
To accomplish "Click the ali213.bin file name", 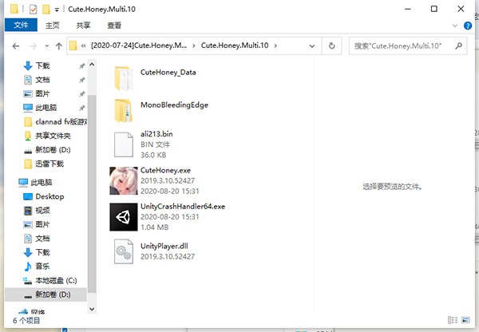I will coord(156,134).
